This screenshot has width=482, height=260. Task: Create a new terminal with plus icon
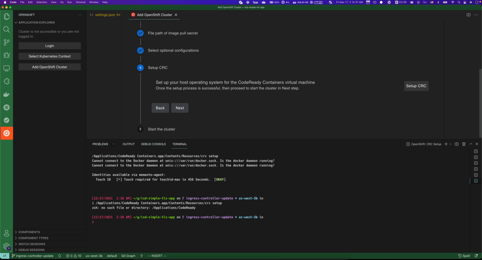tap(446, 144)
